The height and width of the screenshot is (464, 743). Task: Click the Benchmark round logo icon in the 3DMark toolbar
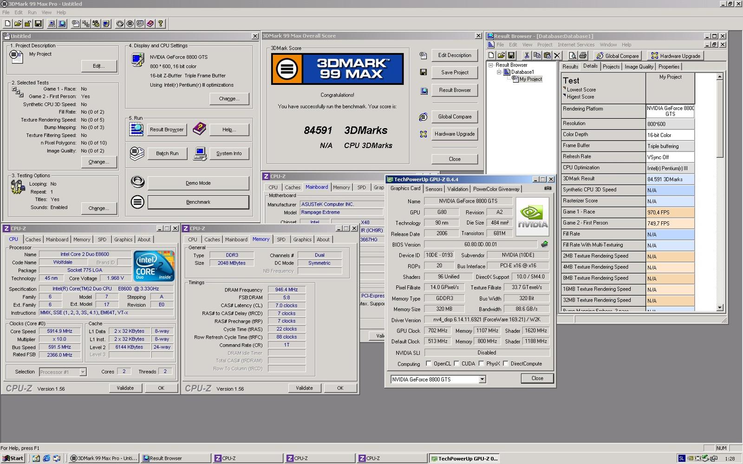tap(130, 24)
